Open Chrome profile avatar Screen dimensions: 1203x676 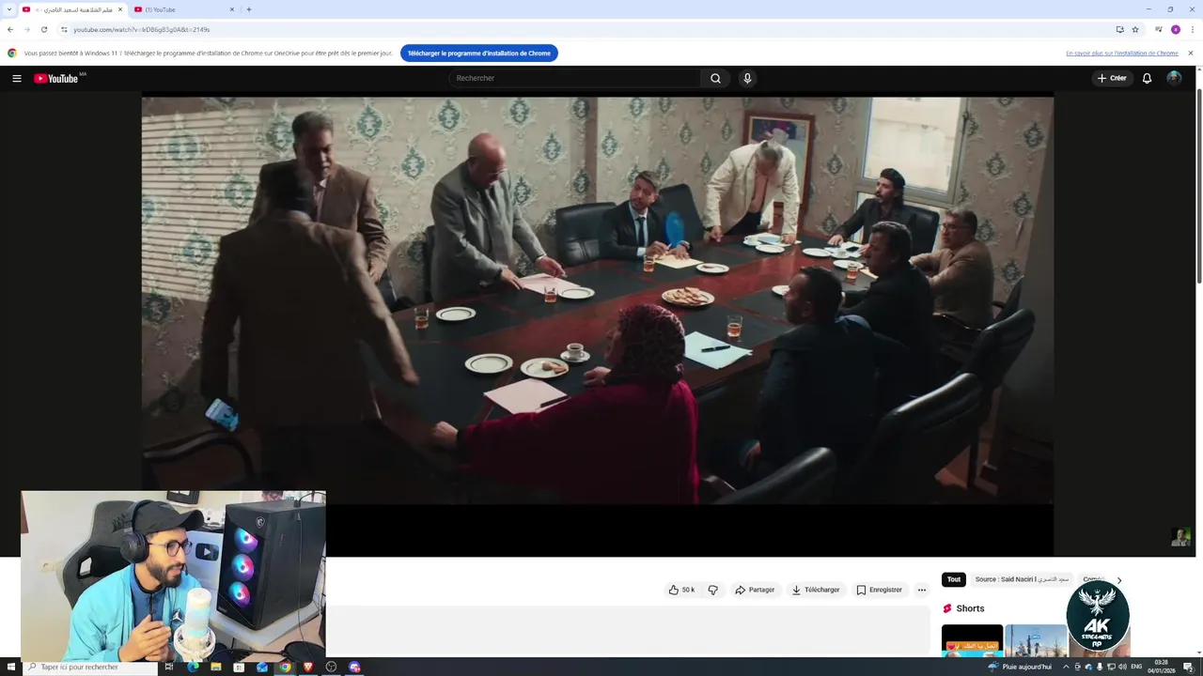[x=1175, y=29]
